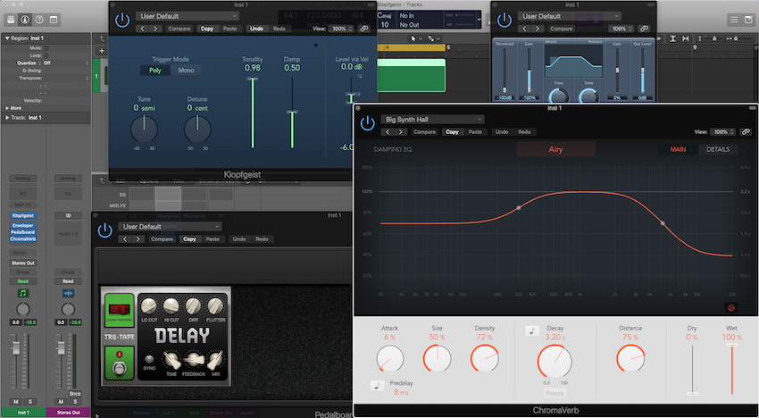759x418 pixels.
Task: Go to next preset in ChromaVerb
Action: click(x=400, y=132)
